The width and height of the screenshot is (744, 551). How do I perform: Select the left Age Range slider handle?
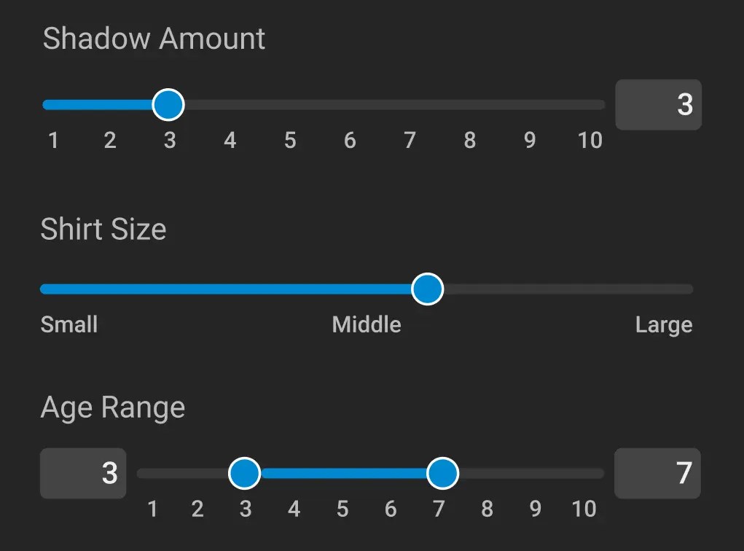click(x=245, y=473)
